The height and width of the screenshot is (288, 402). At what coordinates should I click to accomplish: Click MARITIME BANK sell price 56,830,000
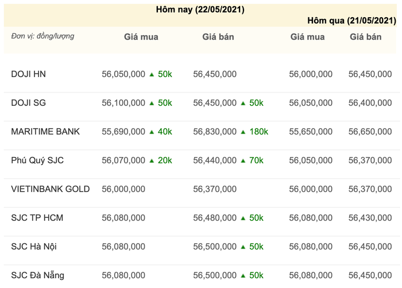tap(215, 132)
